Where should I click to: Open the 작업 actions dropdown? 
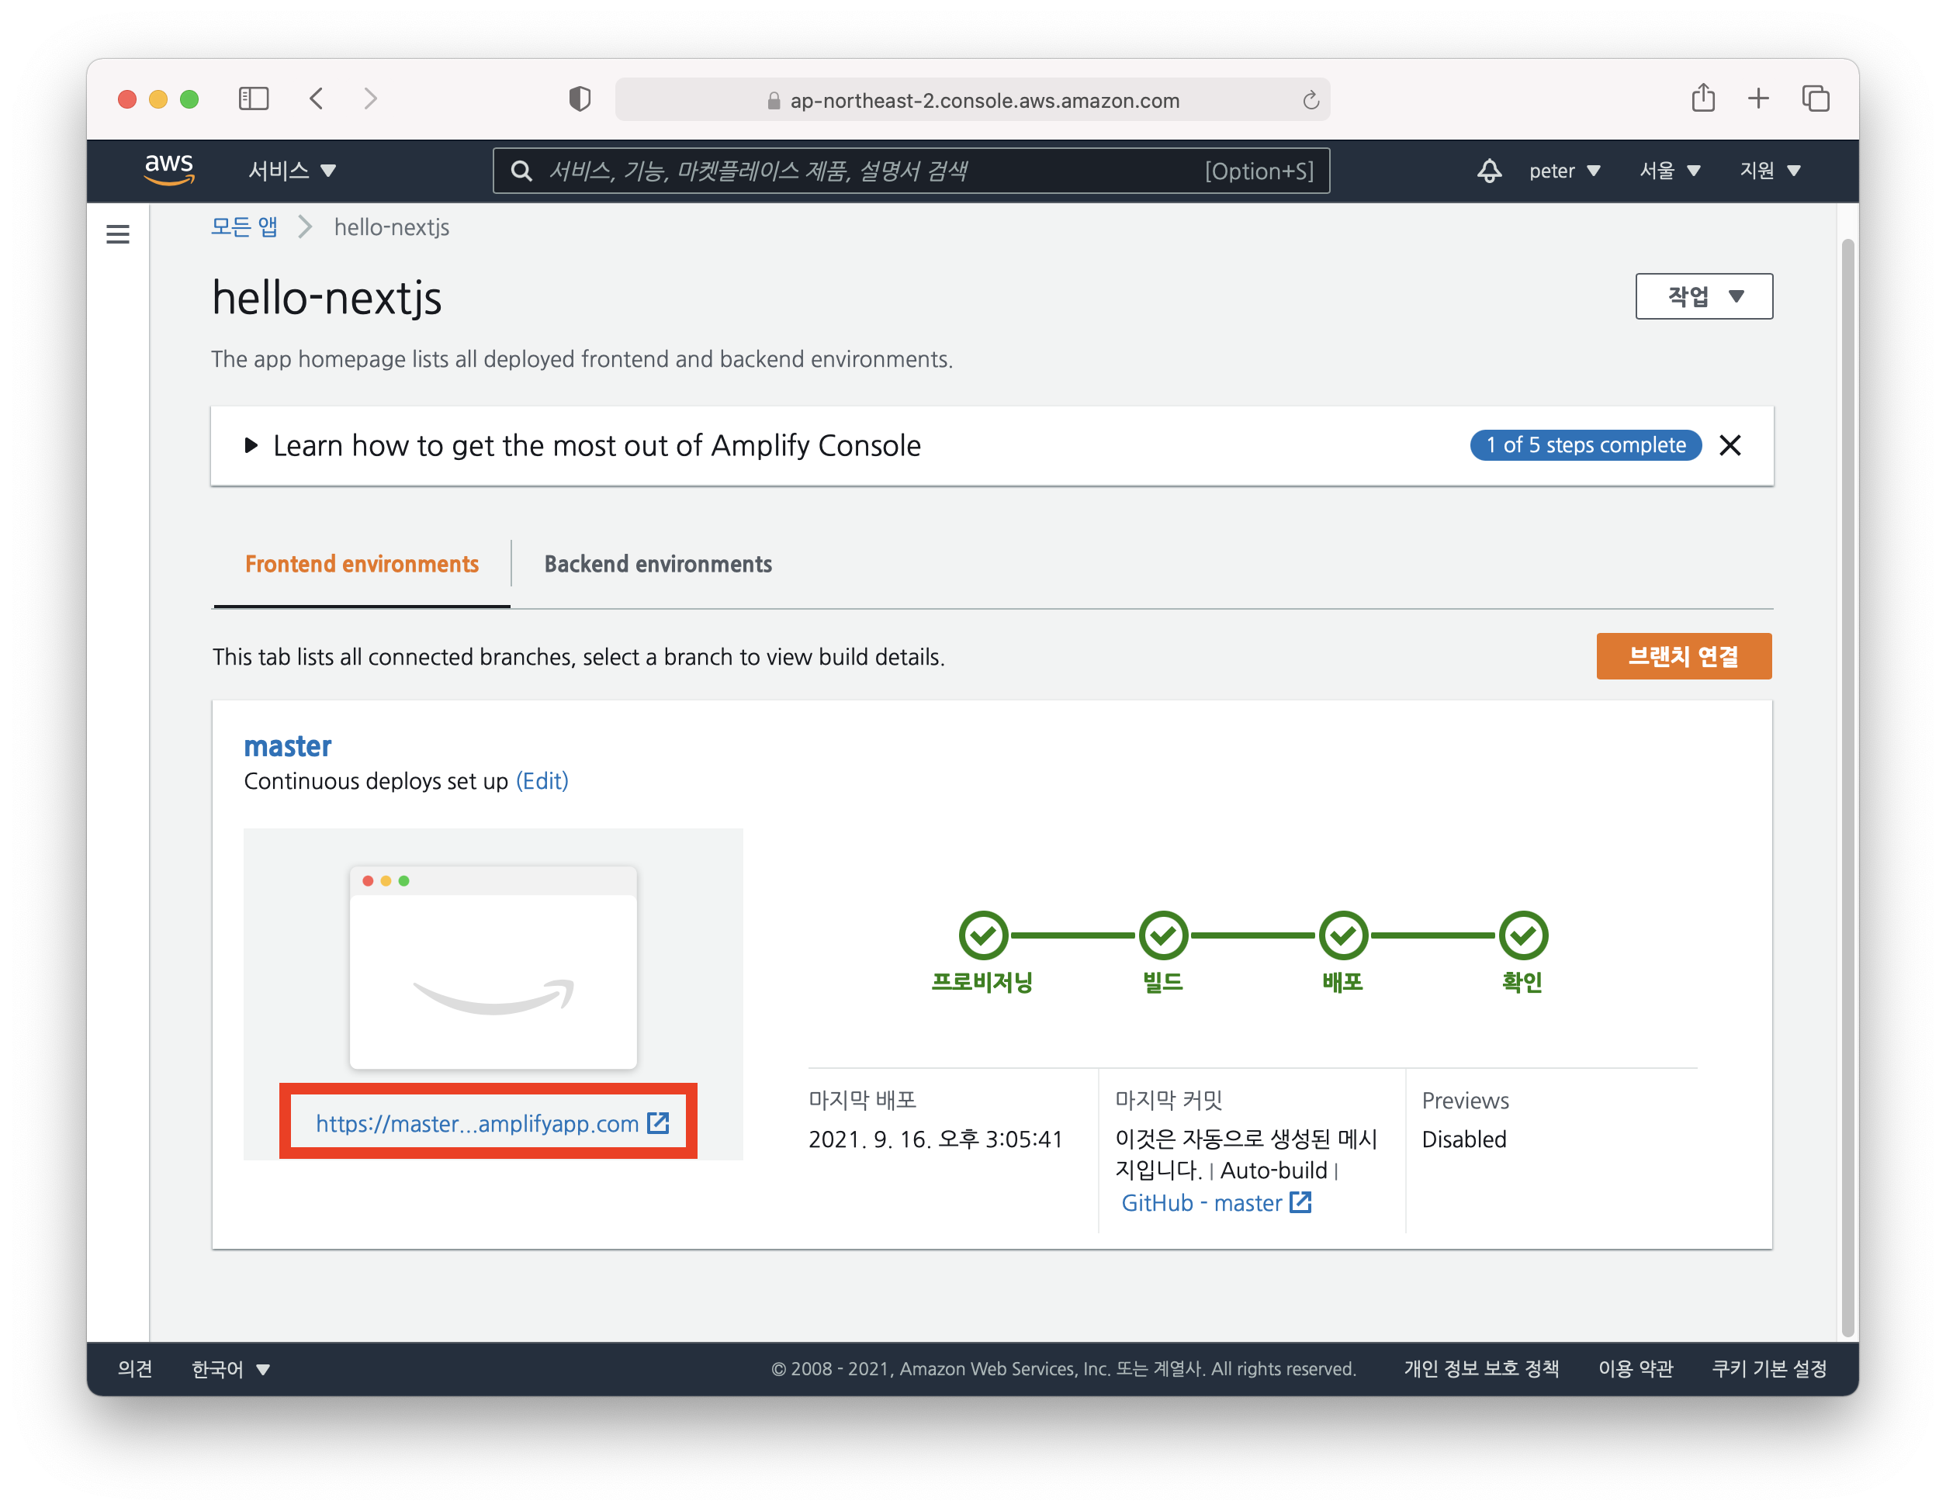tap(1702, 296)
